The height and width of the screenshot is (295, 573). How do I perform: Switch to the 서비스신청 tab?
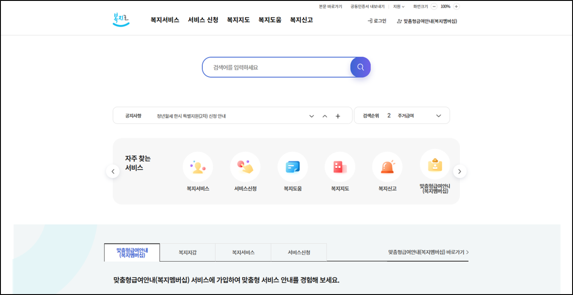coord(299,252)
